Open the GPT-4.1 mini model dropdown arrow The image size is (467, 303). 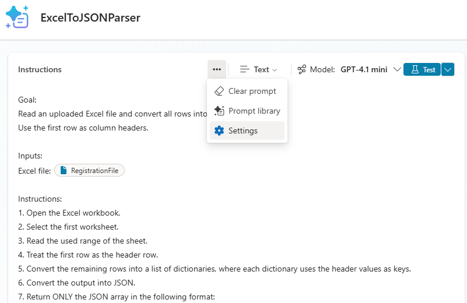click(396, 69)
